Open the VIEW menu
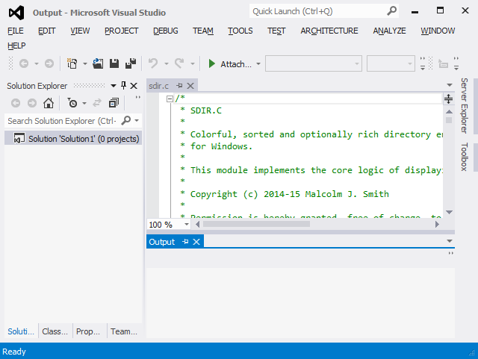The width and height of the screenshot is (478, 359). coord(80,31)
